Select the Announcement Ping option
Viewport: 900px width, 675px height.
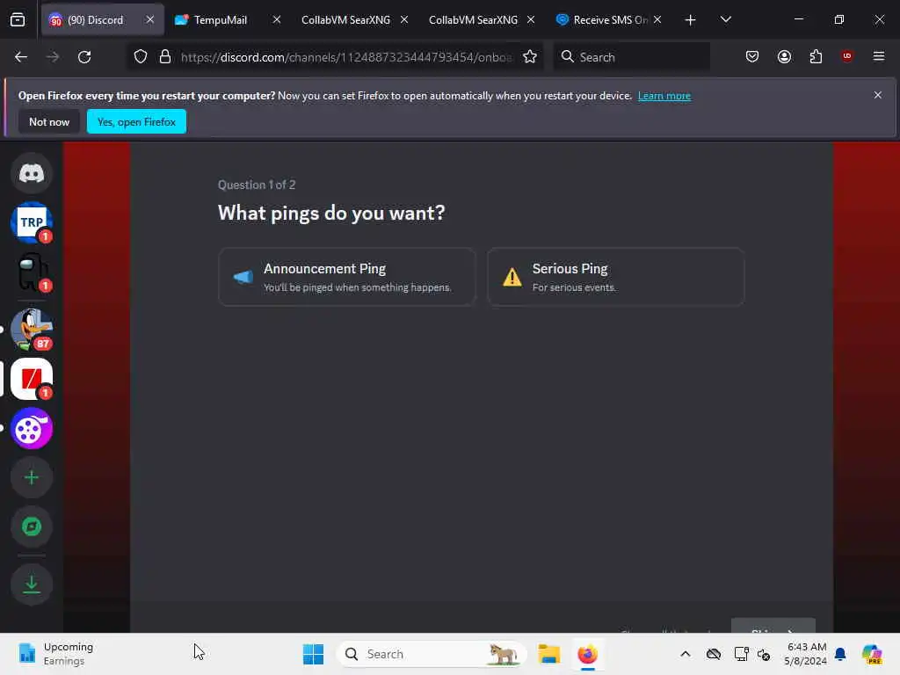346,277
